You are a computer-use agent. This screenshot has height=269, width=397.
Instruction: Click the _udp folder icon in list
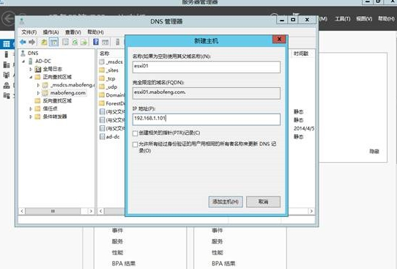[102, 86]
